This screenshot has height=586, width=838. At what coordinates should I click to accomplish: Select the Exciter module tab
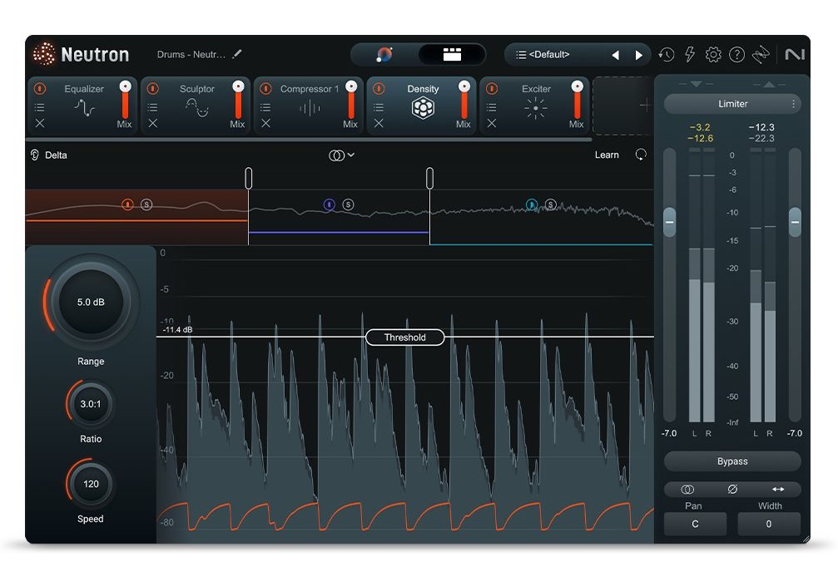536,106
